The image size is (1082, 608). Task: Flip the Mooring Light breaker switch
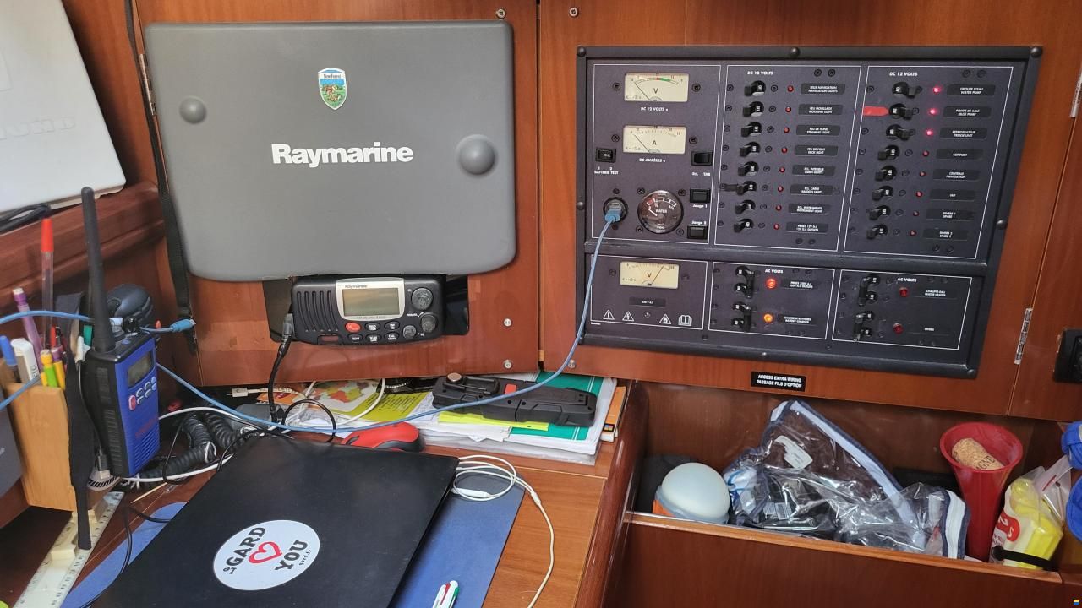[x=752, y=110]
